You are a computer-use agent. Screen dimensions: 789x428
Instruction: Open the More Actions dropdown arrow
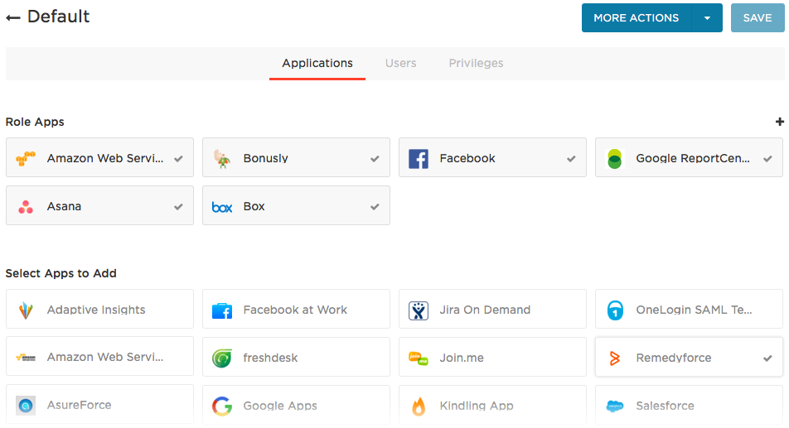coord(707,18)
